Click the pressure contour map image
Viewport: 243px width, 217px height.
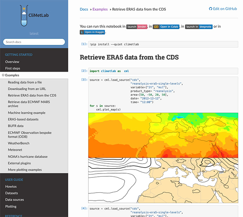[x=163, y=180]
